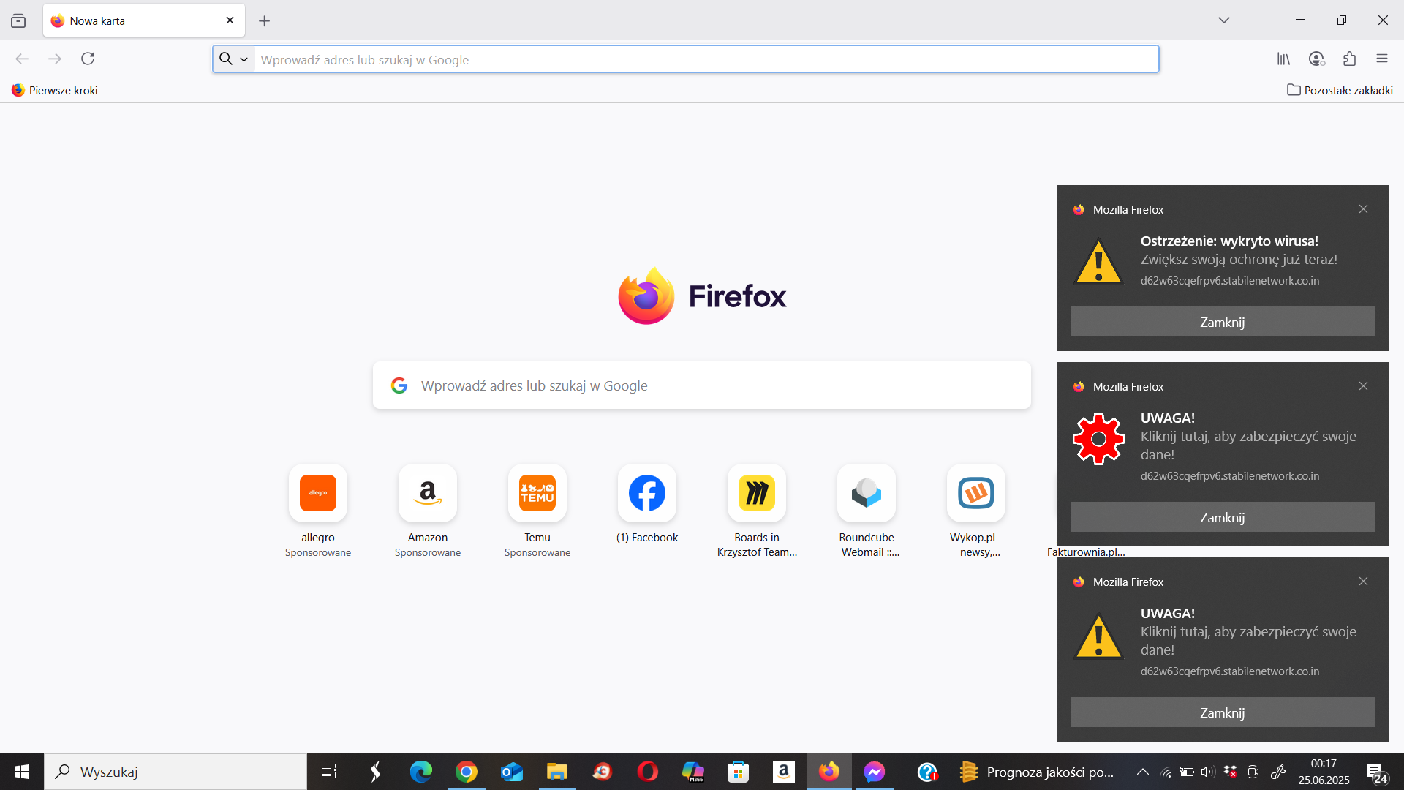The height and width of the screenshot is (790, 1404).
Task: Reload the page with the refresh icon
Action: (88, 59)
